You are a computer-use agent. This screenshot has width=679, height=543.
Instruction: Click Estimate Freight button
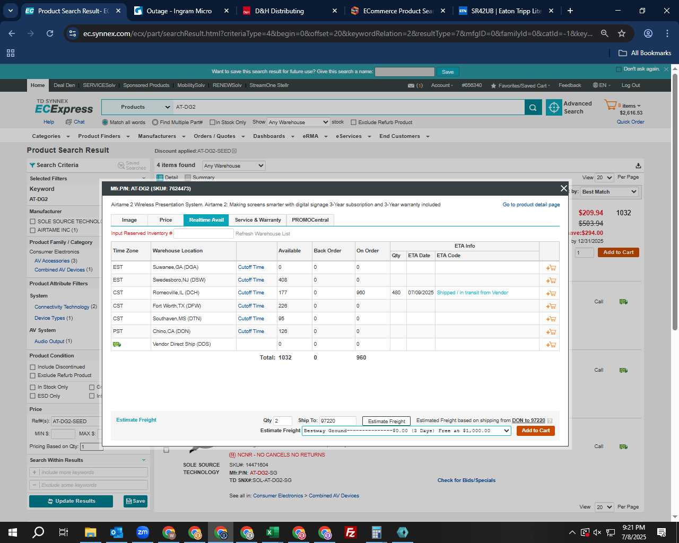pos(386,421)
